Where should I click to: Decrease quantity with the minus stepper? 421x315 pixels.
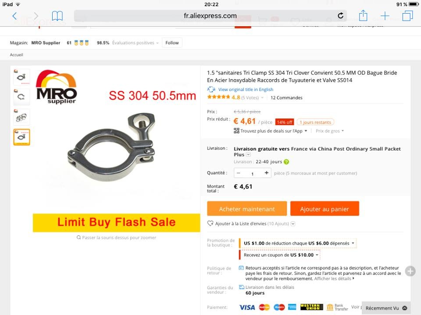pos(239,173)
